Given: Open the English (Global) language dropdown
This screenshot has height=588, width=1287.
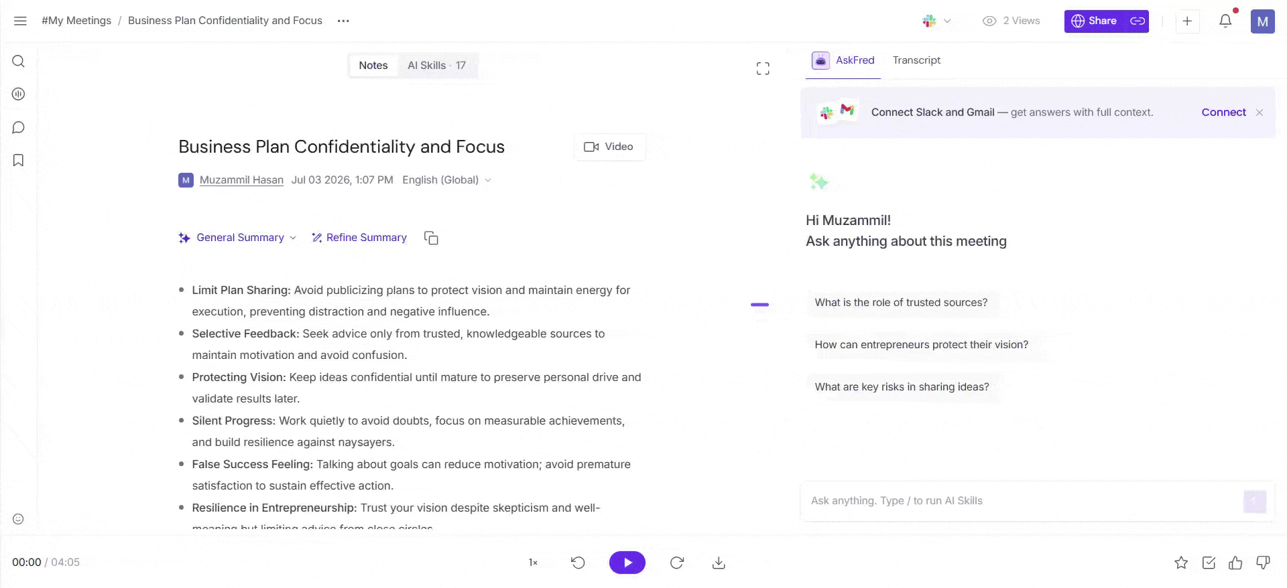Looking at the screenshot, I should pos(447,180).
